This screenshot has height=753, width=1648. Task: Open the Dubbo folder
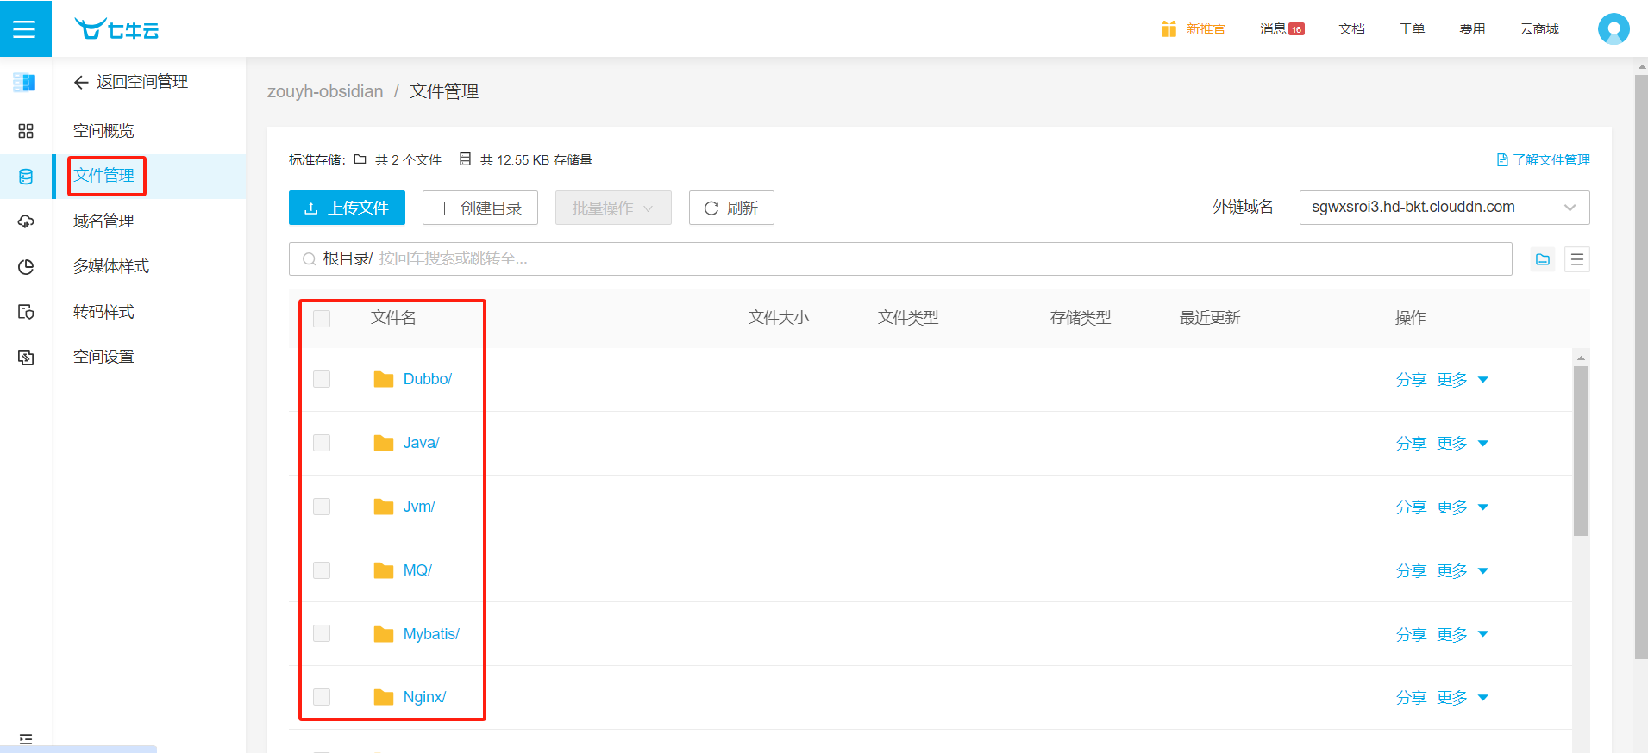click(x=427, y=379)
